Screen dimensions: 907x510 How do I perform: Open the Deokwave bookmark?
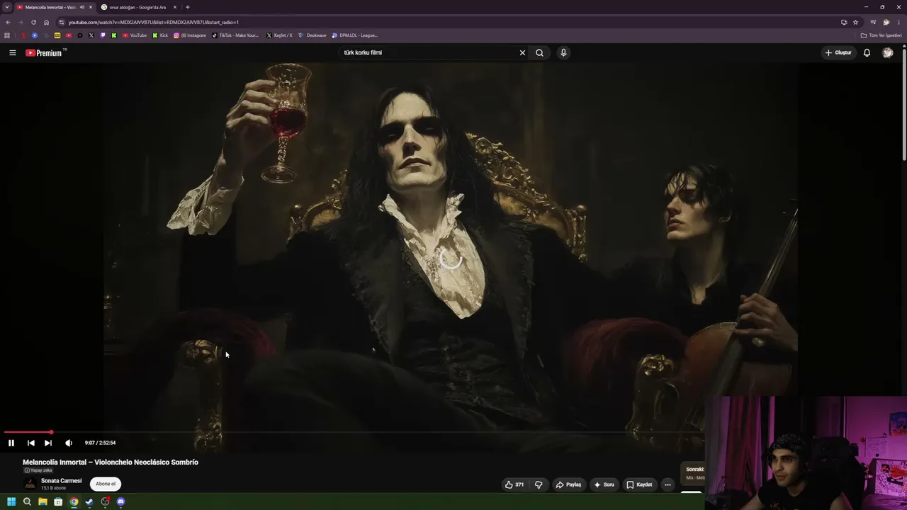[312, 35]
